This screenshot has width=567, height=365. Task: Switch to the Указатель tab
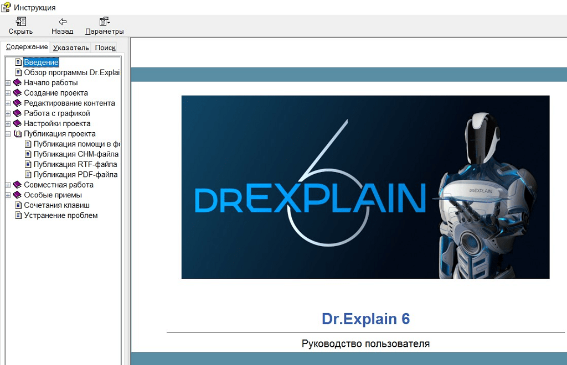pyautogui.click(x=71, y=48)
